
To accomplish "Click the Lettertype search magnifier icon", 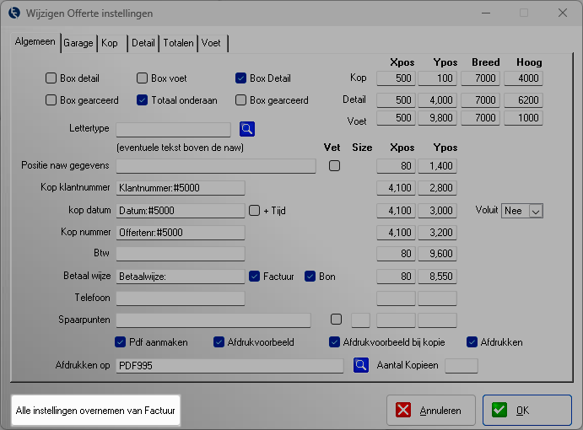I will (246, 129).
